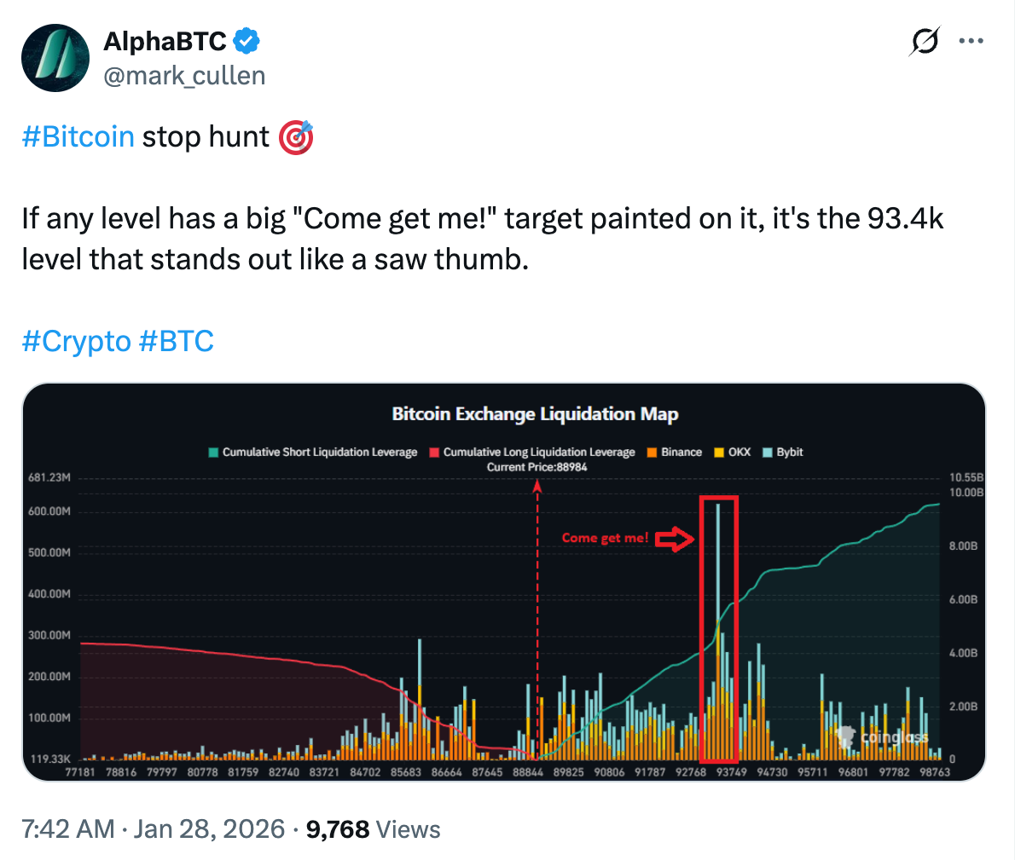Open the tweet options ellipsis menu
The height and width of the screenshot is (860, 1015).
[x=971, y=40]
